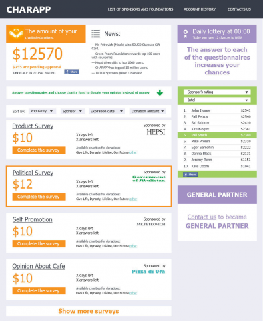Open the Expiration date sort dropdown

click(107, 111)
